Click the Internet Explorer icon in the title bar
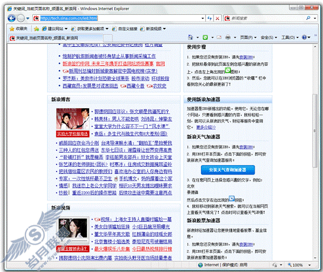Viewport: 323px width, 272px height. (10, 9)
